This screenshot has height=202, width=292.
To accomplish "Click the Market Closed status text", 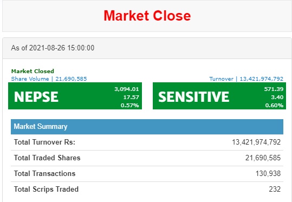I will tap(33, 71).
